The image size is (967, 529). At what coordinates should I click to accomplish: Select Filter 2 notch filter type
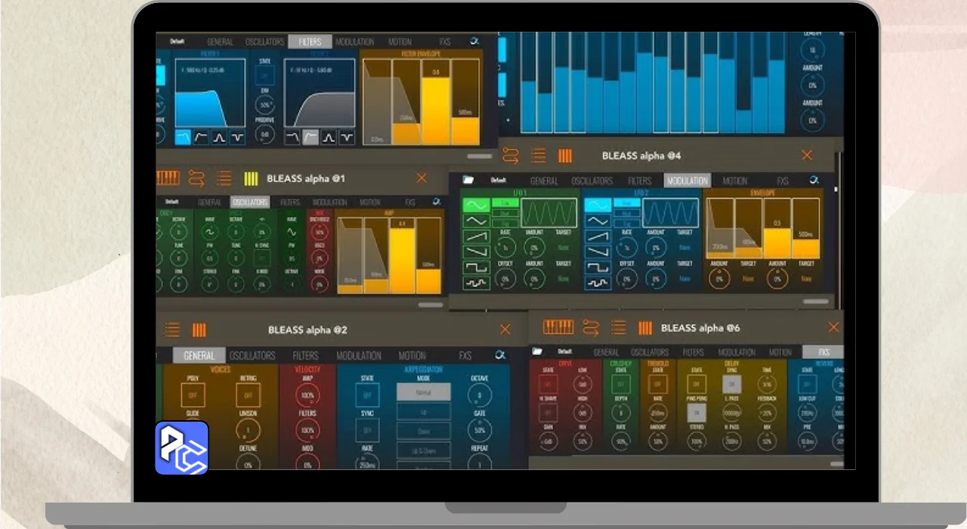point(347,138)
